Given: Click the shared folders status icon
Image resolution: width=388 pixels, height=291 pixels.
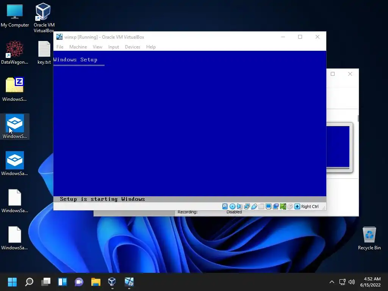Looking at the screenshot, I should 261,207.
